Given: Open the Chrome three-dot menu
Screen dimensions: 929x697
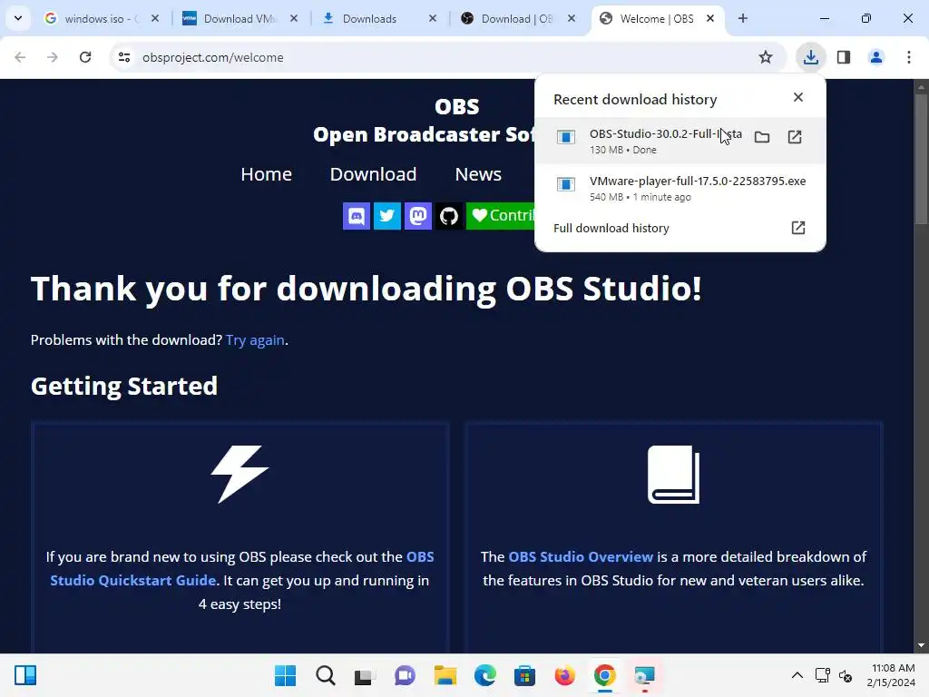Looking at the screenshot, I should [x=909, y=57].
